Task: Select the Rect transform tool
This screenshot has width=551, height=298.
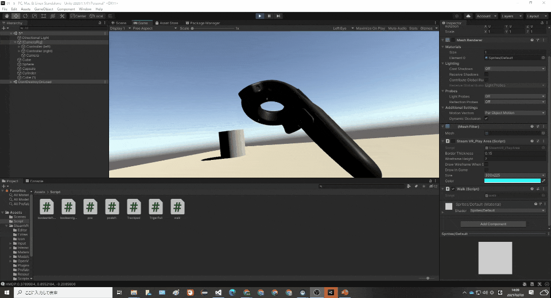Action: [44, 16]
